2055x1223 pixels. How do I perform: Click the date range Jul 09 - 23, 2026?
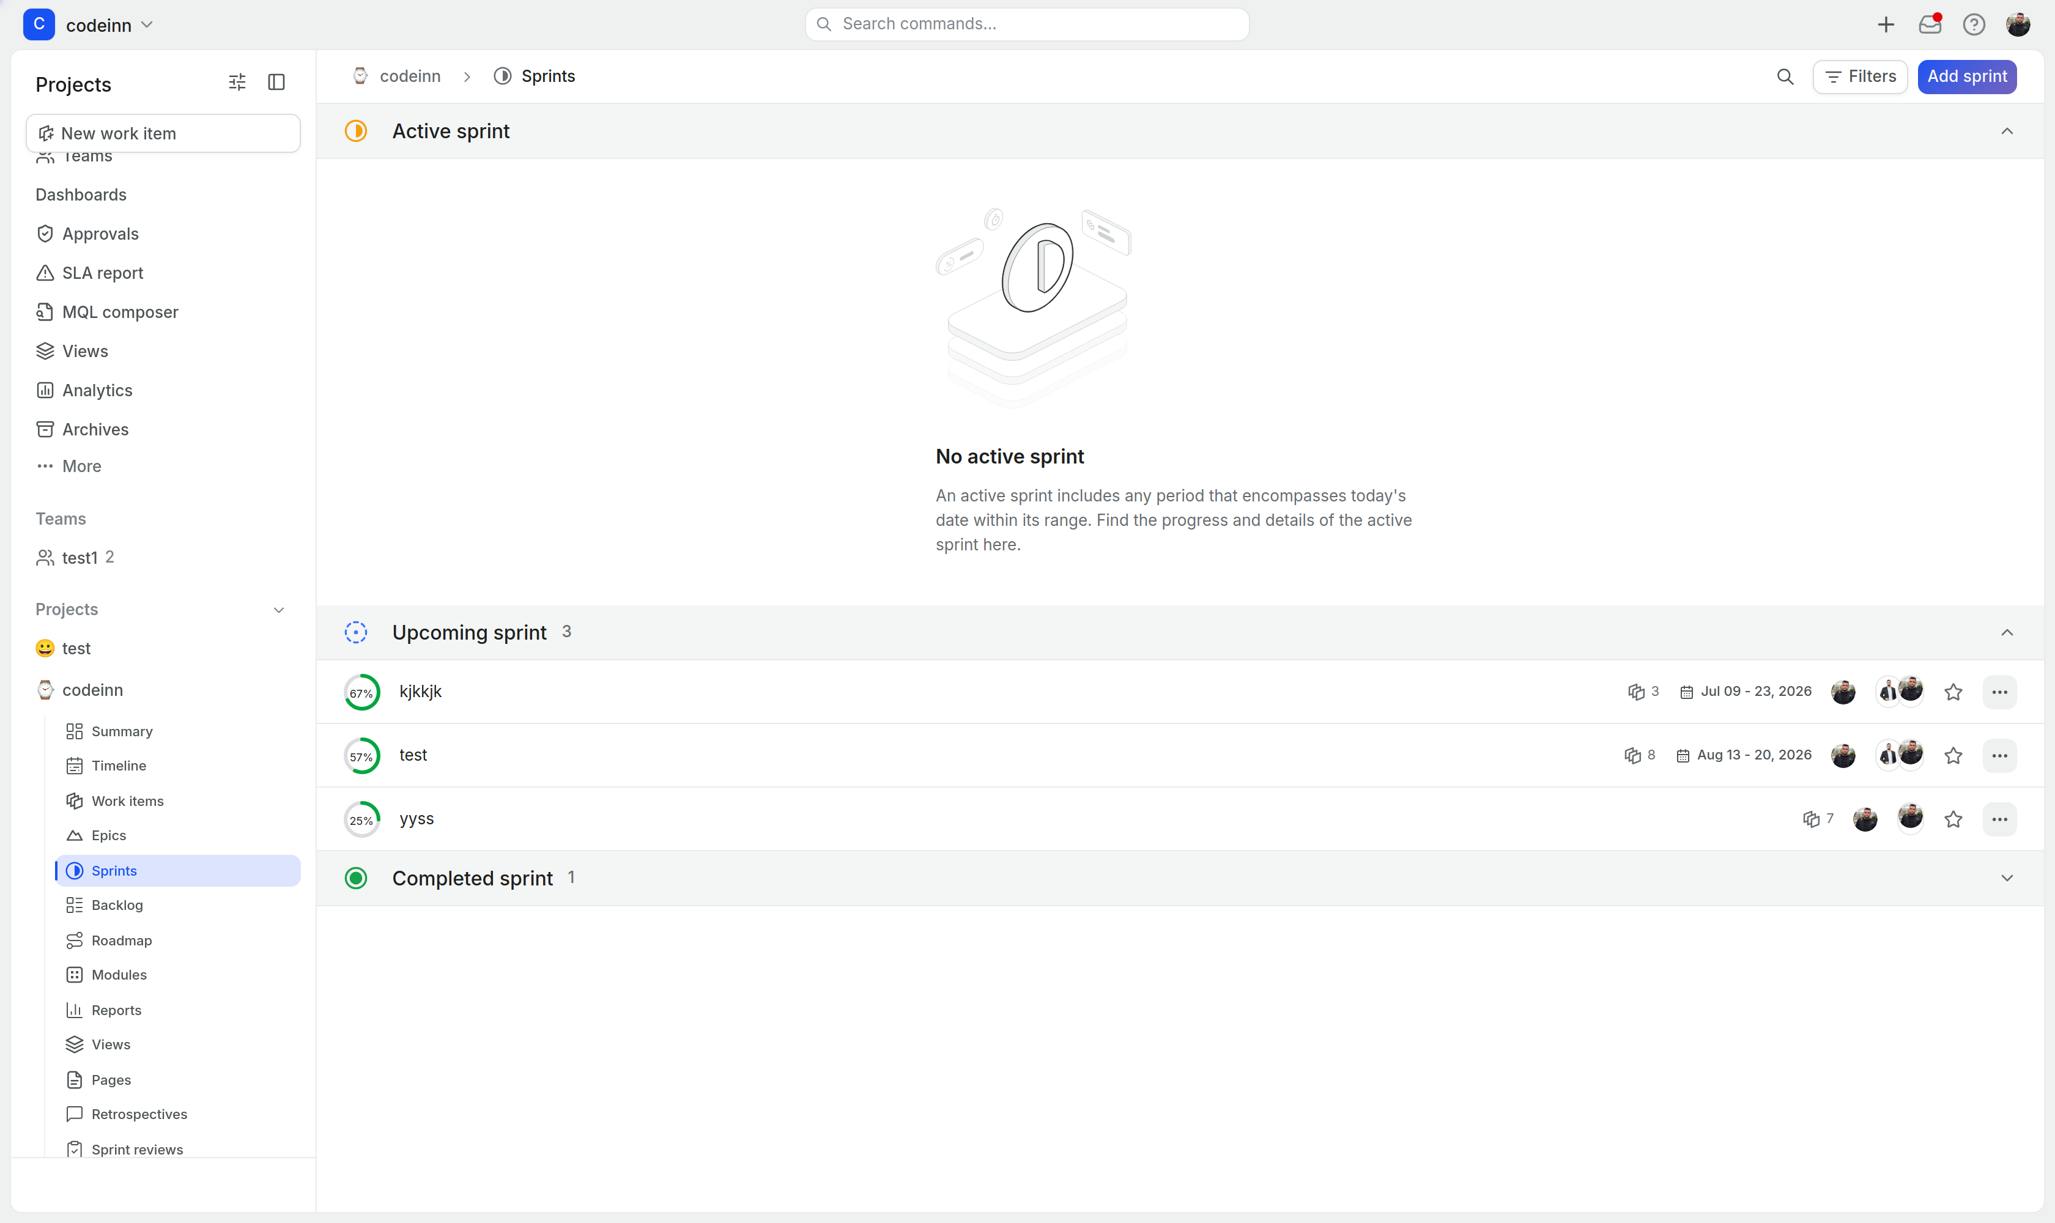(x=1745, y=692)
